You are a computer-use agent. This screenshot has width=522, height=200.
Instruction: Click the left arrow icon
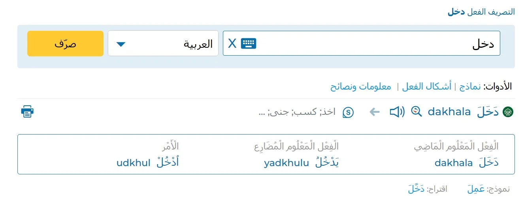(x=374, y=112)
